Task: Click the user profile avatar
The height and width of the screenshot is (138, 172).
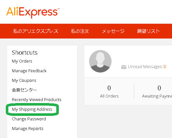Action: click(x=100, y=61)
